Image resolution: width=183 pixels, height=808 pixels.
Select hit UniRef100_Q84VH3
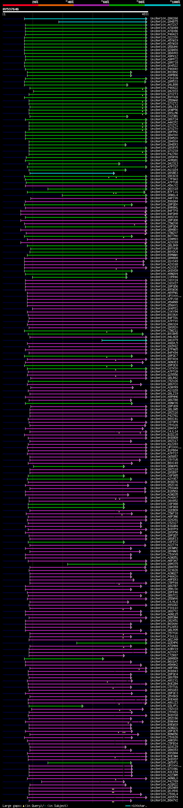point(164,53)
